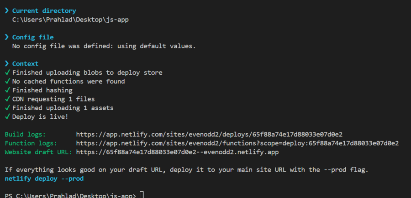
Task: Open the Function logs URL
Action: [x=237, y=143]
